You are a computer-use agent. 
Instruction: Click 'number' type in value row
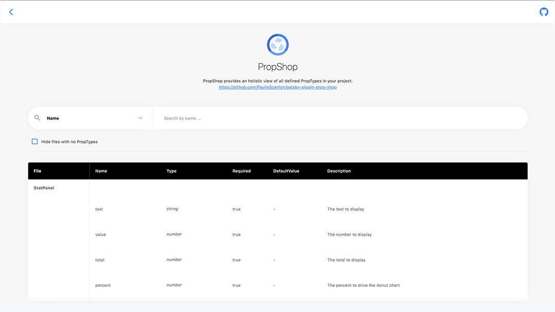tap(174, 235)
